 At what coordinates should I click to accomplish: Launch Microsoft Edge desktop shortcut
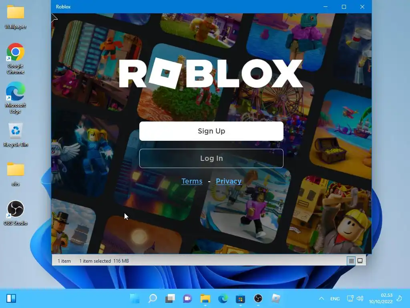point(16,97)
